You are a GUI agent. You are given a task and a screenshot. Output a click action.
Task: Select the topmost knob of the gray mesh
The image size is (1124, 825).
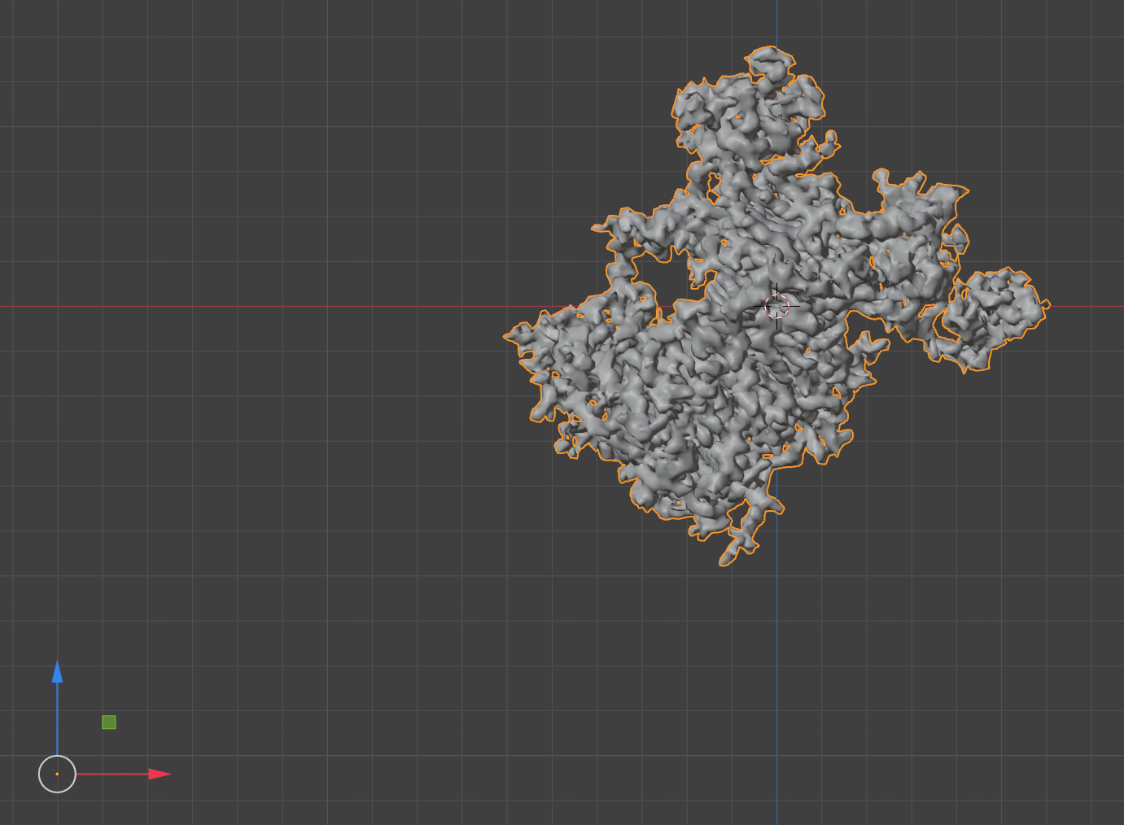(x=769, y=61)
